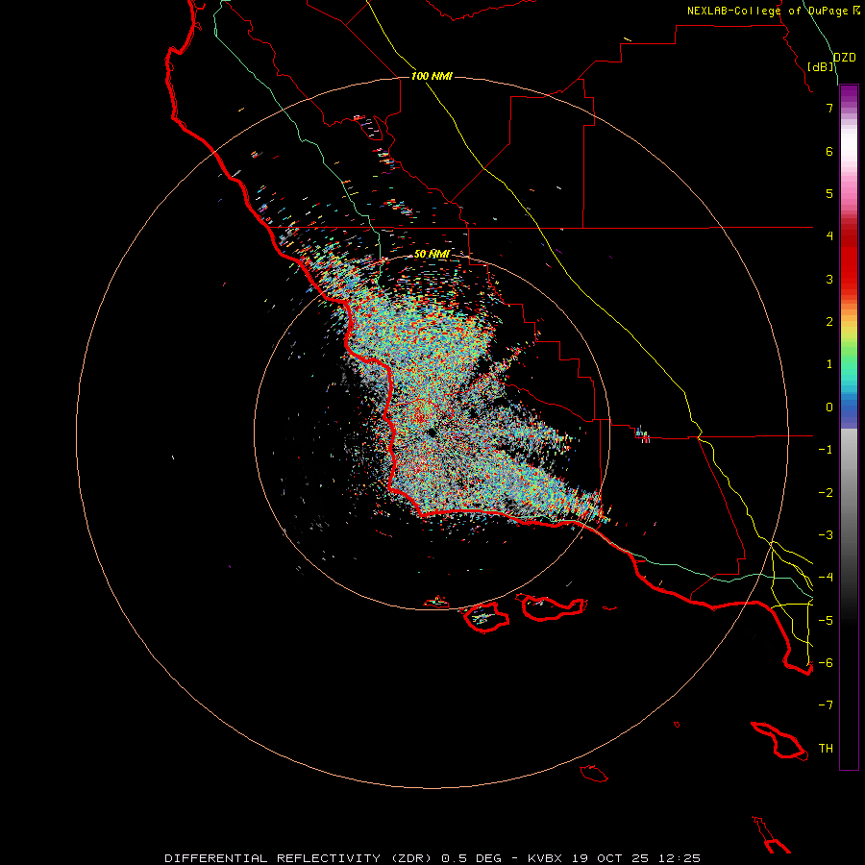
Task: Click the scale value -1 label
Action: click(x=826, y=450)
